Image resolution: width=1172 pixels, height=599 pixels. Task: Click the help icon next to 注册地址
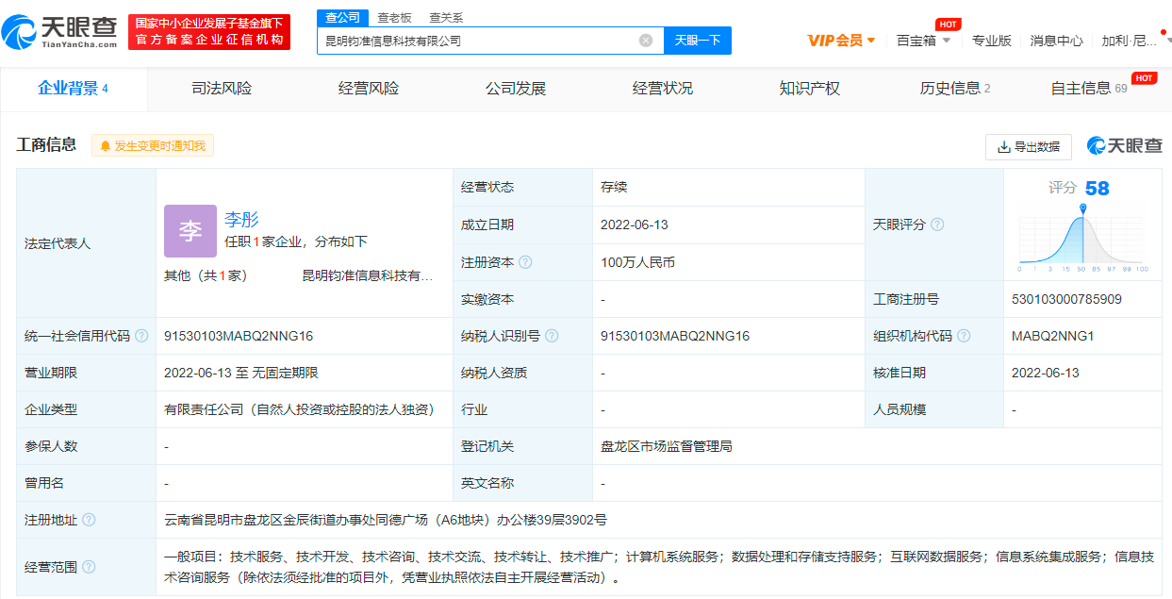click(88, 519)
